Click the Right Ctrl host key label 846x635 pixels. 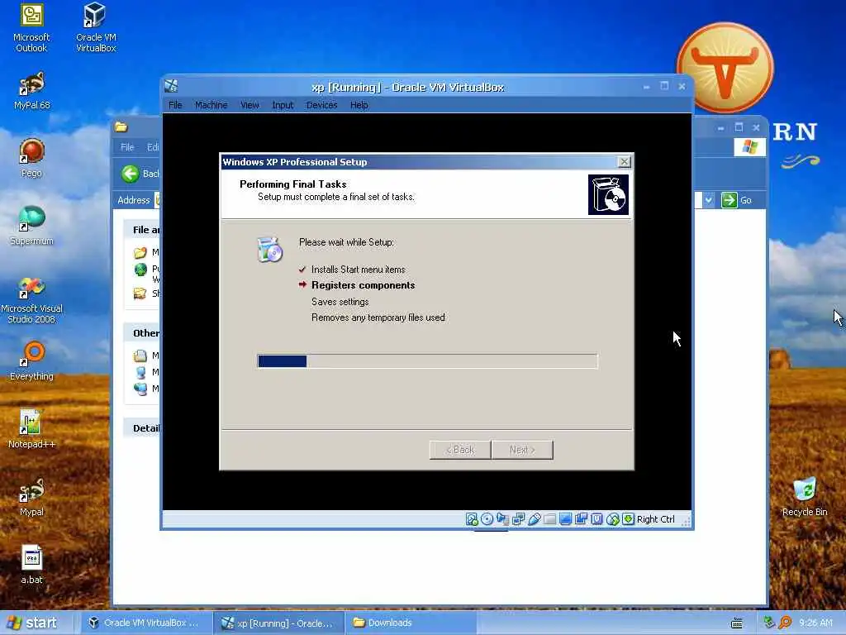pos(655,519)
